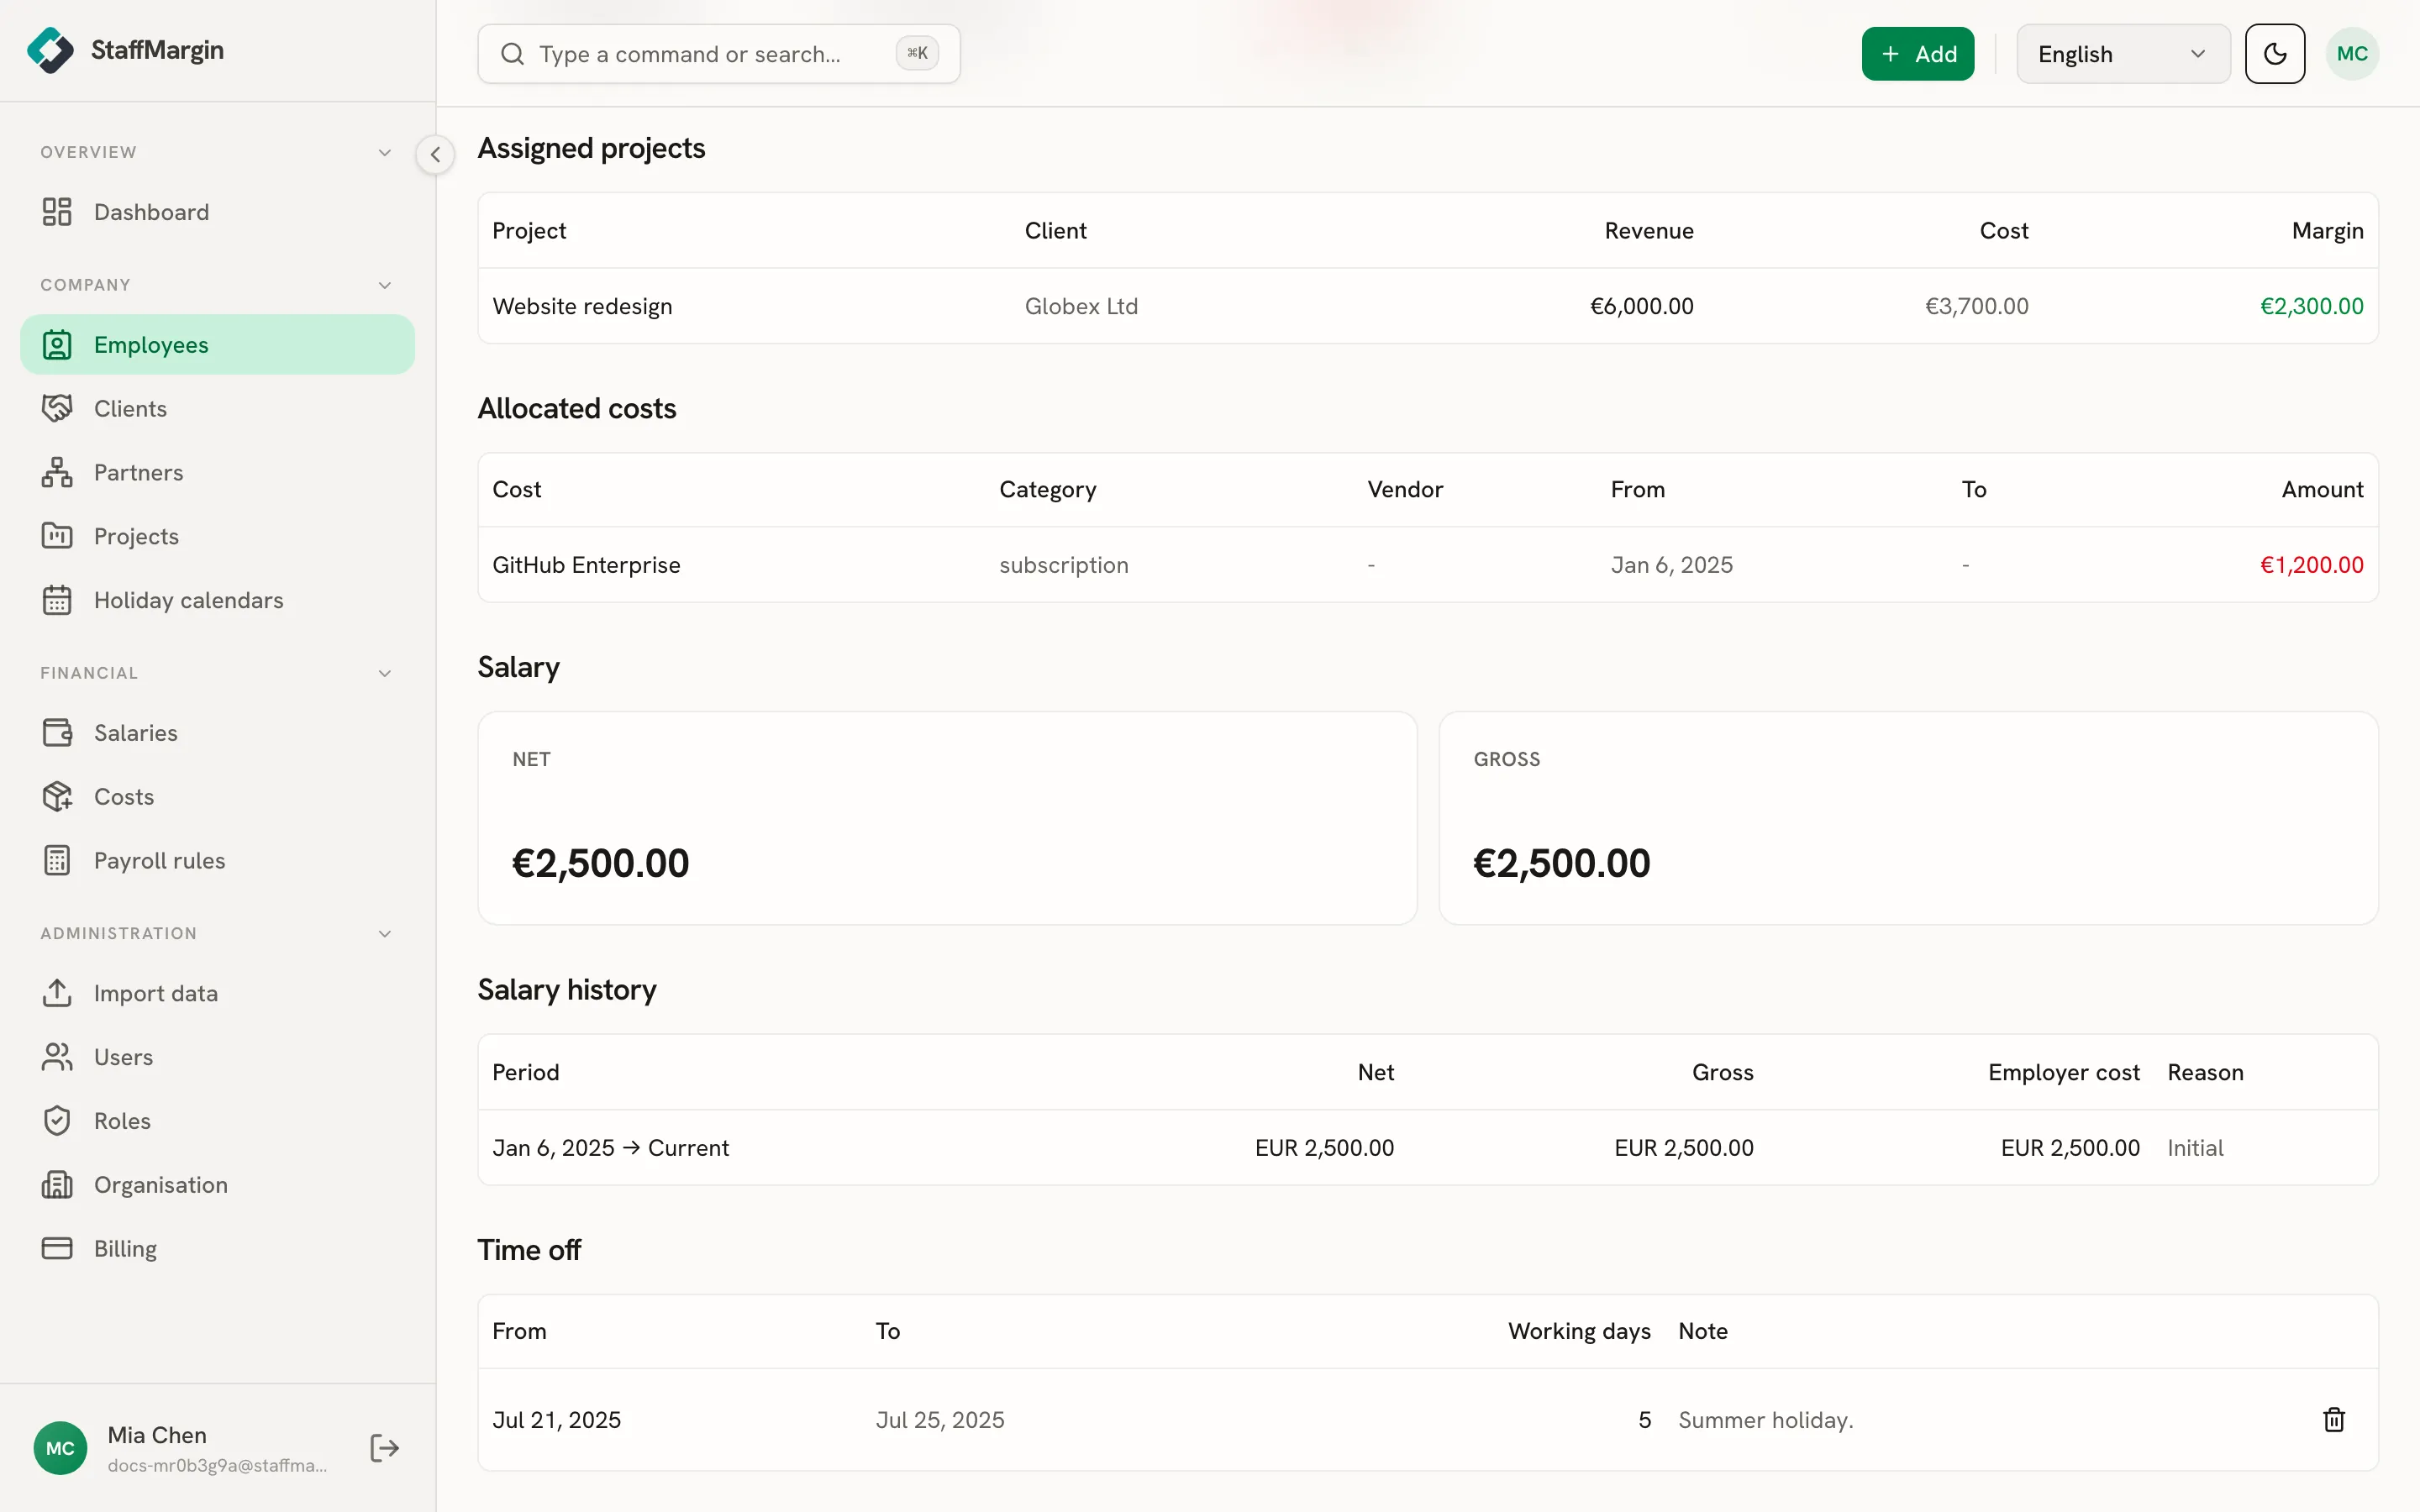
Task: Delete the Summer holiday time off entry
Action: point(2334,1420)
